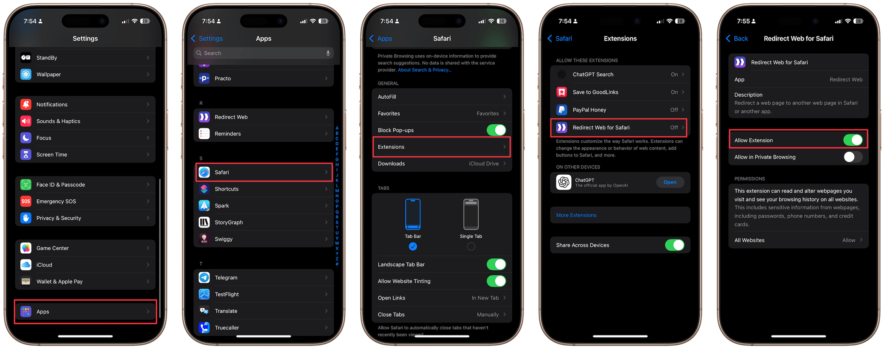Tap the Safari app icon in Apps list
Image resolution: width=884 pixels, height=349 pixels.
pos(204,173)
